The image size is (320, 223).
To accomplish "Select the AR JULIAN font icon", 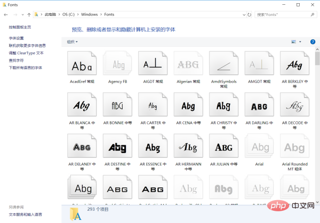I will [x=223, y=147].
